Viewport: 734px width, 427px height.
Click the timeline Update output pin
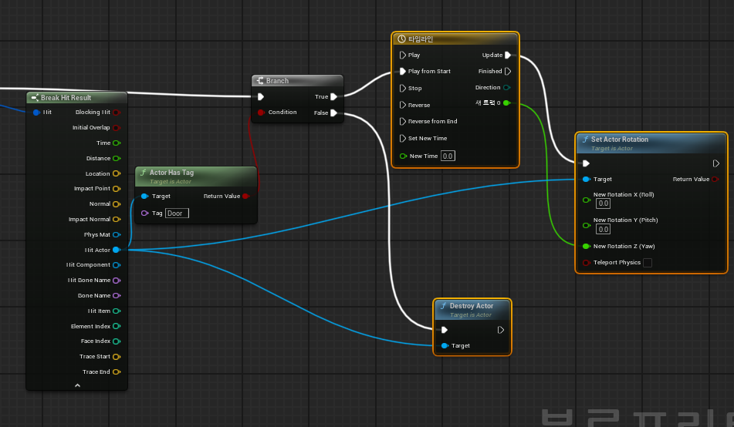coord(508,55)
